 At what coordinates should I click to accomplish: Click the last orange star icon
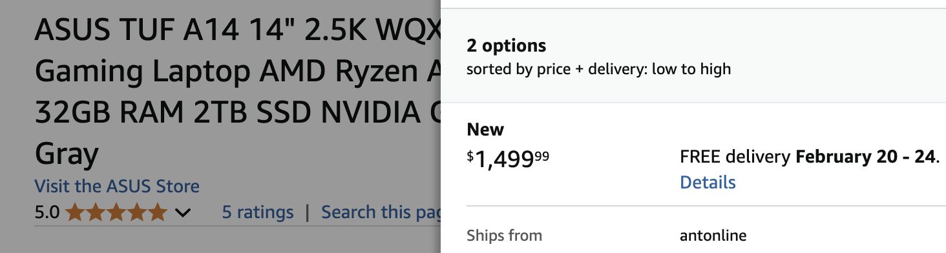pyautogui.click(x=158, y=212)
